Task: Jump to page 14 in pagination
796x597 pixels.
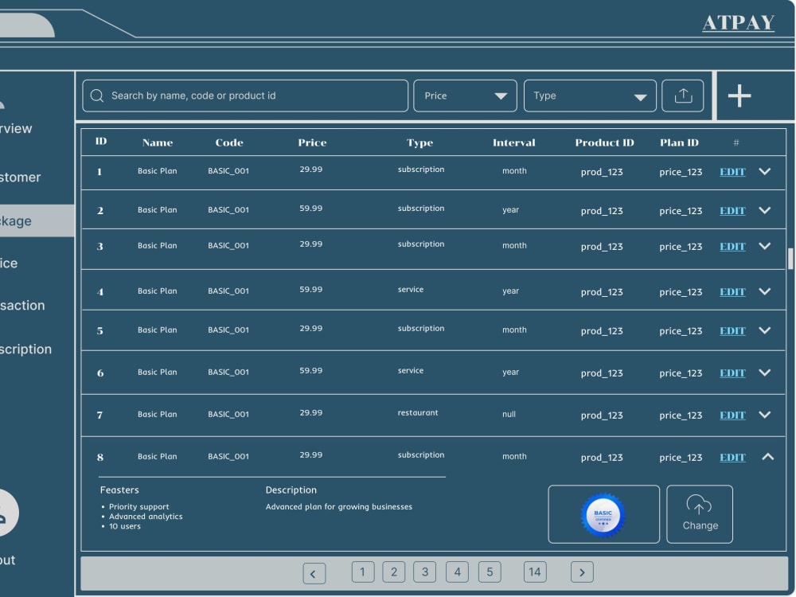Action: click(535, 572)
